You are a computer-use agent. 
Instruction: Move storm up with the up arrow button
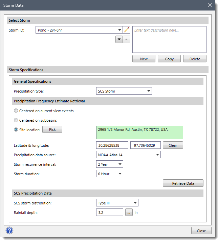[x=126, y=39]
